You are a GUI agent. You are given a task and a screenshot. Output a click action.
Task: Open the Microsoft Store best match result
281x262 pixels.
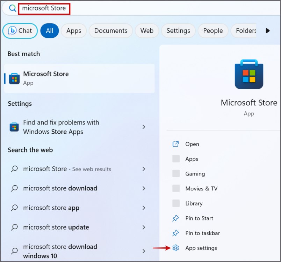[x=79, y=78]
